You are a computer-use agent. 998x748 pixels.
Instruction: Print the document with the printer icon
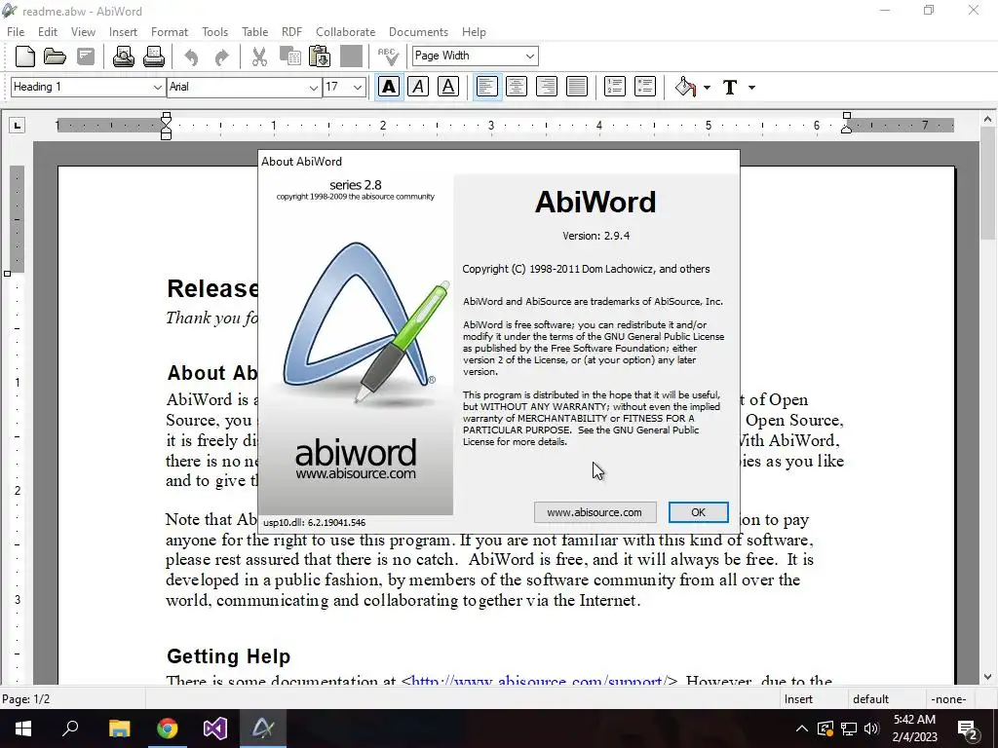click(x=153, y=56)
